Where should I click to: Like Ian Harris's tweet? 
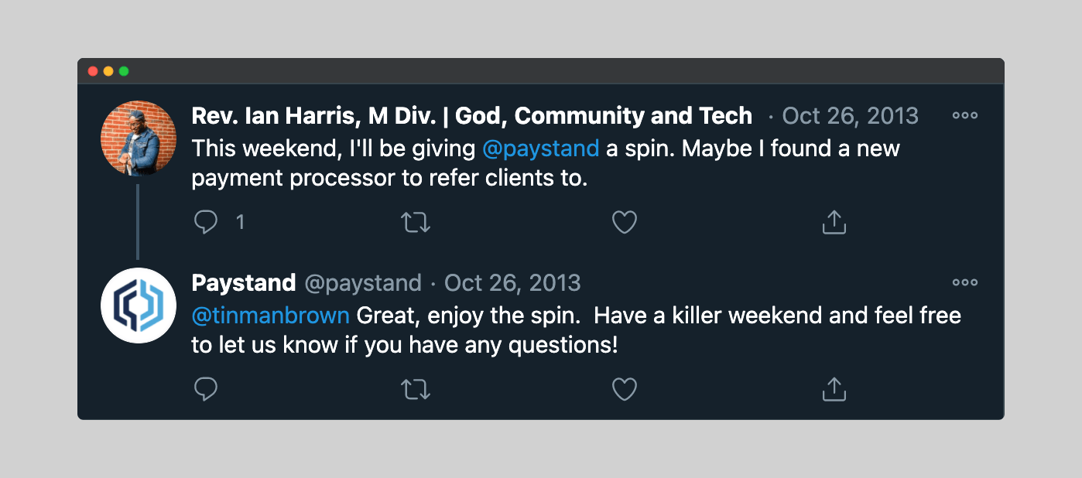[625, 223]
